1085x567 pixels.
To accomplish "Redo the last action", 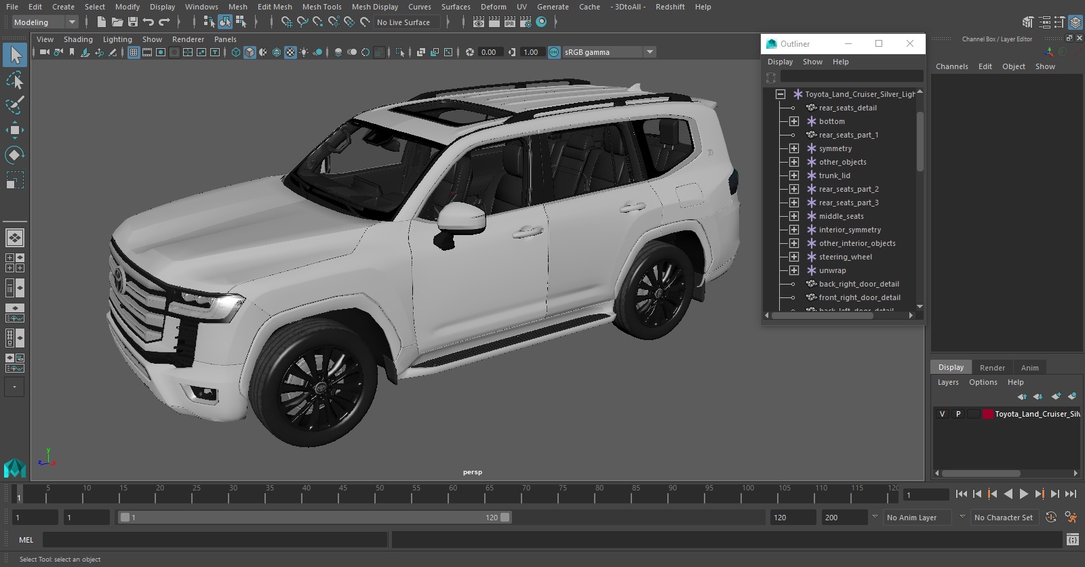I will (164, 22).
